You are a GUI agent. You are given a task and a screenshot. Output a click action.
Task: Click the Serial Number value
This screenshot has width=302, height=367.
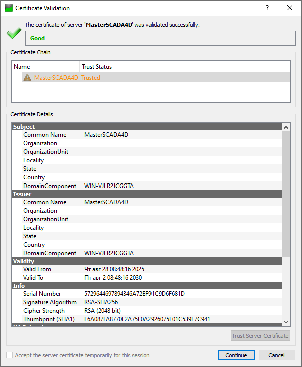(134, 294)
